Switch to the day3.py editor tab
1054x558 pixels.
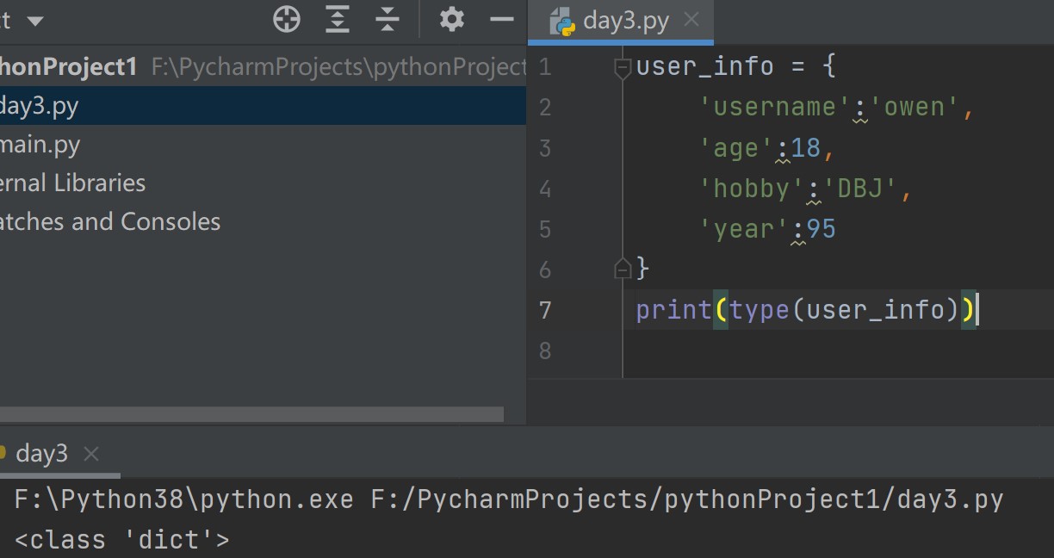tap(625, 21)
